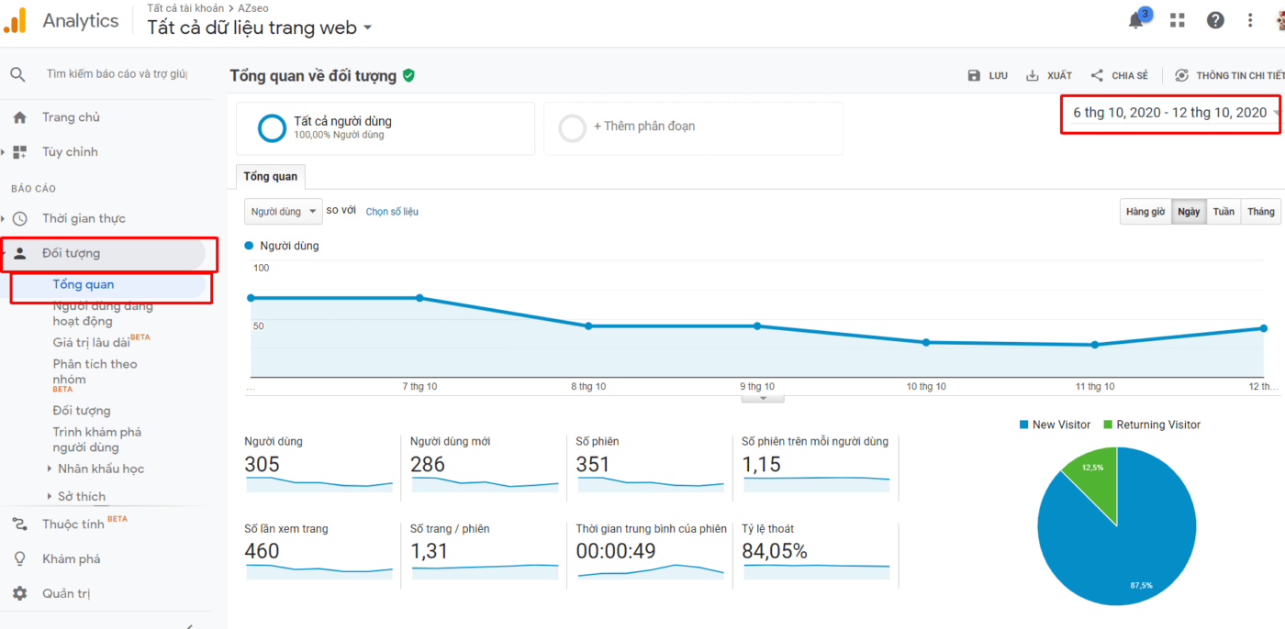Click the LƯU save icon
1285x629 pixels.
pos(975,75)
